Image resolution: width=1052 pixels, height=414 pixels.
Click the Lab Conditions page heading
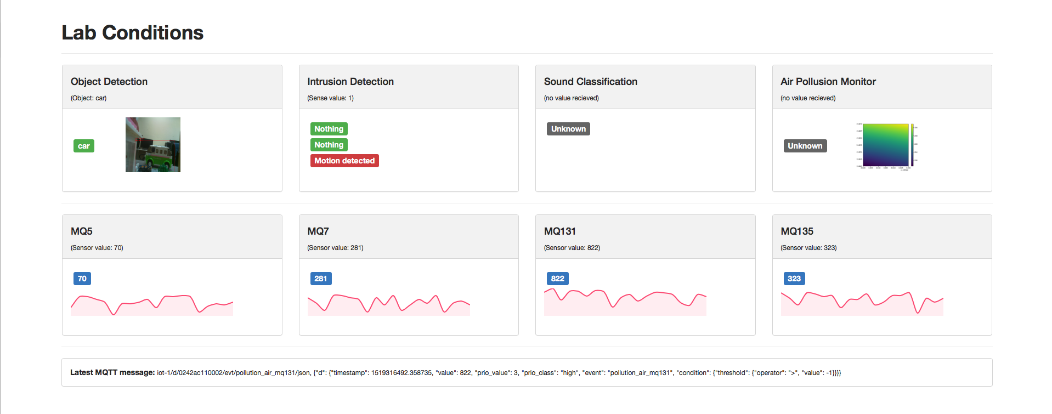132,33
